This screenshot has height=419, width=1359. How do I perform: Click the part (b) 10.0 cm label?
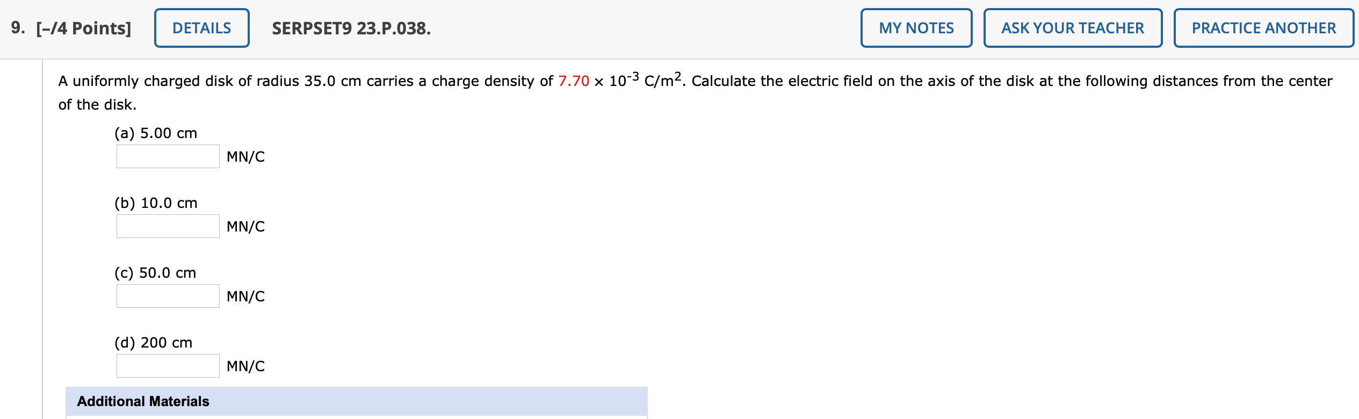[155, 203]
